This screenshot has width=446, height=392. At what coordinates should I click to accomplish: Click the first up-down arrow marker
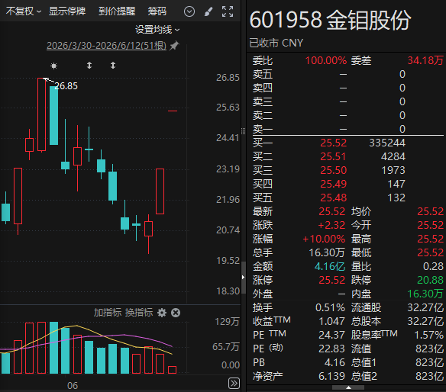coord(89,66)
